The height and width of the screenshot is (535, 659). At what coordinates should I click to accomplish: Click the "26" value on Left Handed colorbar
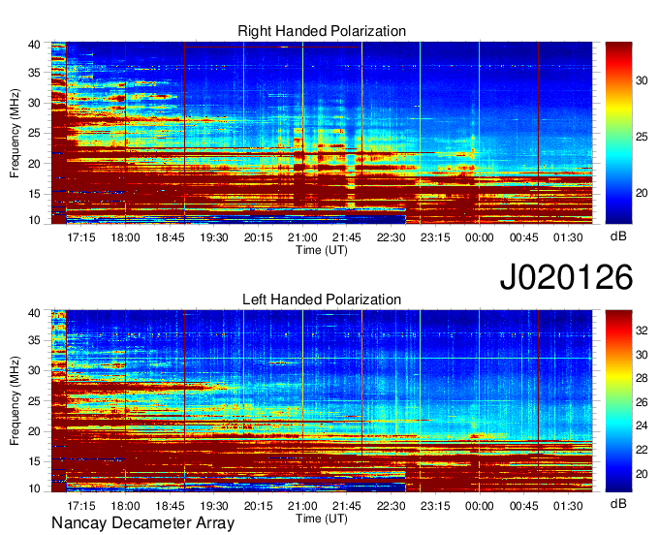tap(642, 402)
